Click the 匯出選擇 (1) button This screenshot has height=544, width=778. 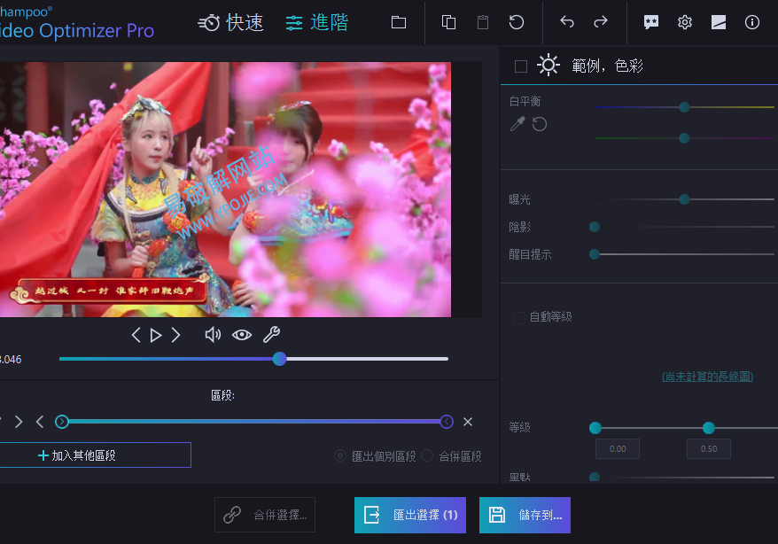(x=410, y=516)
